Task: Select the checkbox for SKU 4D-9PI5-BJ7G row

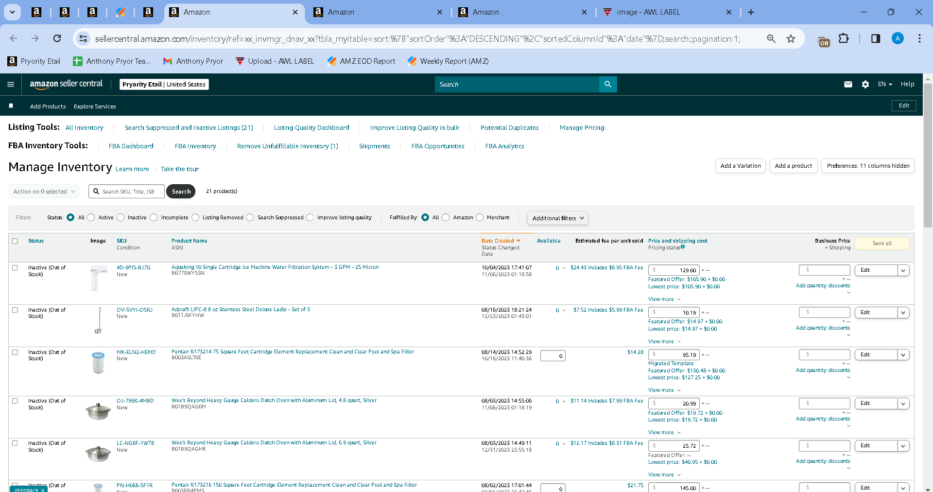Action: pyautogui.click(x=15, y=268)
